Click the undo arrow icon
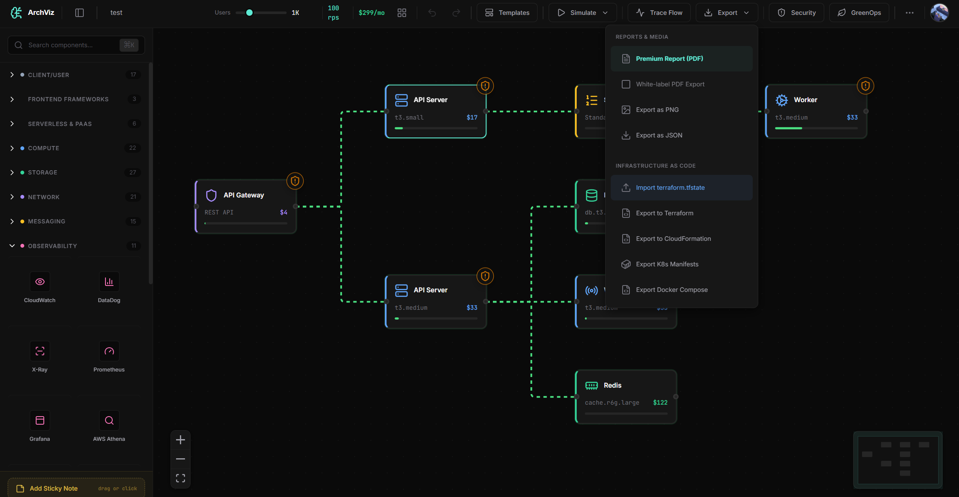 432,13
